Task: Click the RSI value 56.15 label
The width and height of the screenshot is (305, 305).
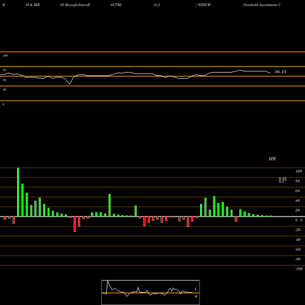Action: click(x=281, y=71)
